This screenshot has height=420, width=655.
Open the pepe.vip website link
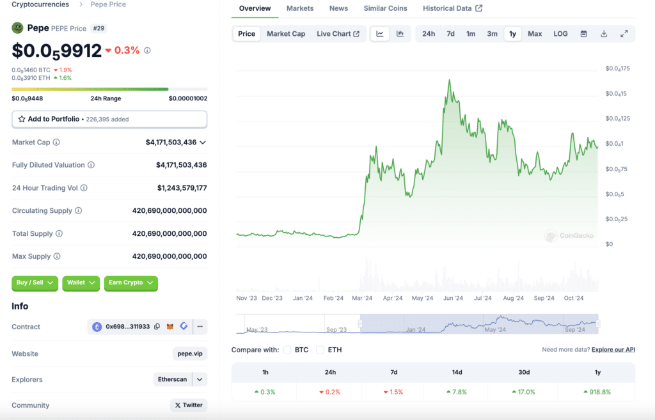click(190, 354)
